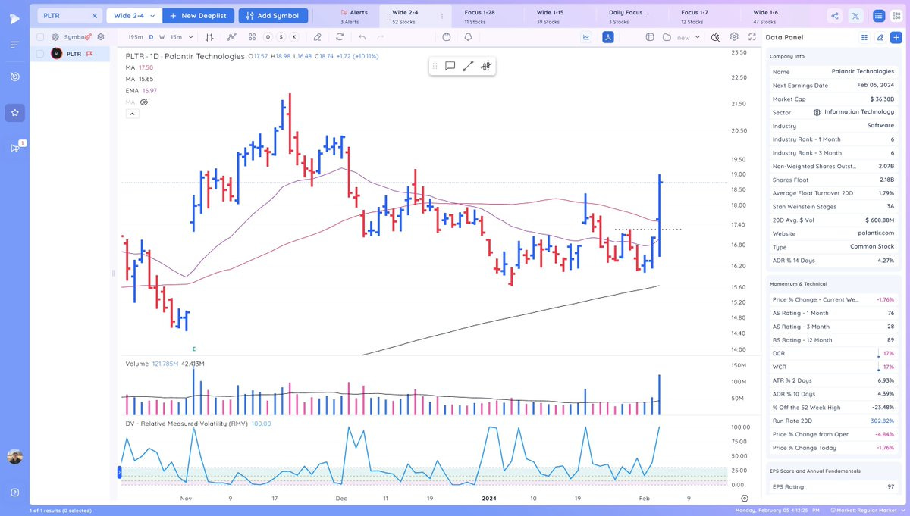The width and height of the screenshot is (910, 516).
Task: Open Wide 2-4 tab options three-dot menu
Action: 441,17
